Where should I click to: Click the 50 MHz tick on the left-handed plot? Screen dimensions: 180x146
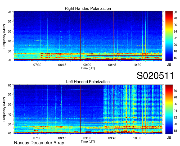[9, 104]
